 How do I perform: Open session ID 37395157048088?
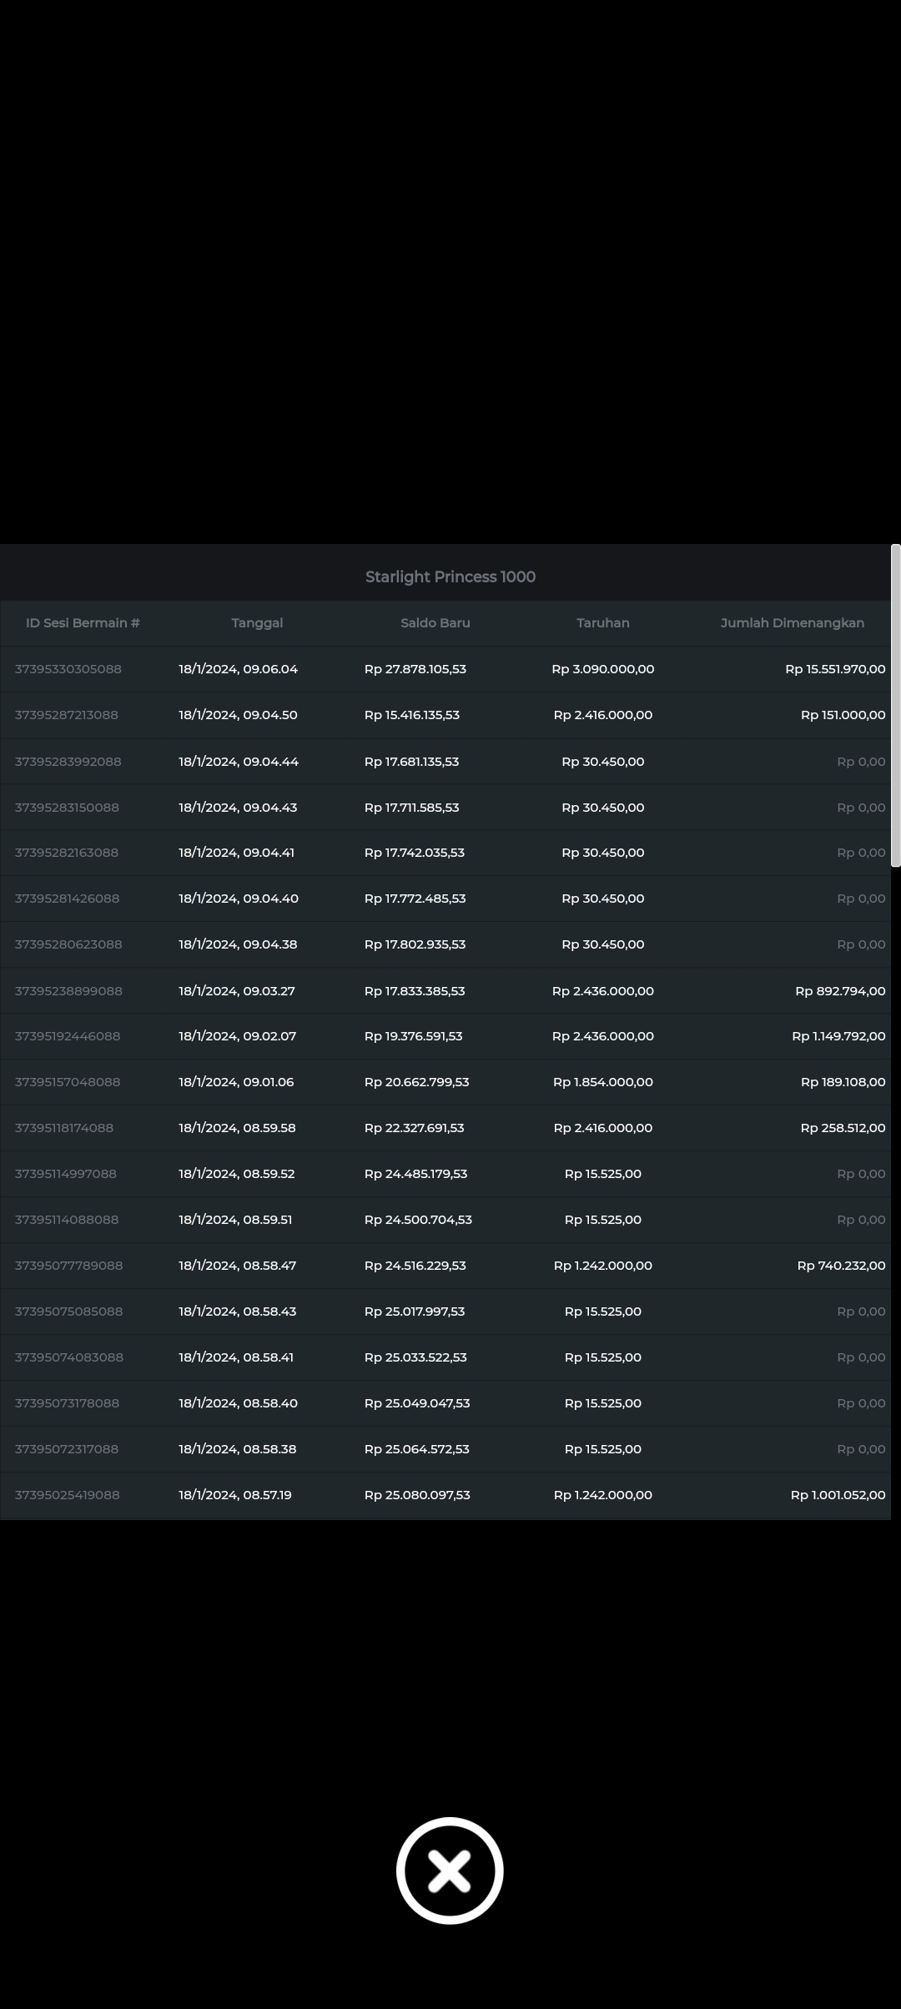[68, 1082]
